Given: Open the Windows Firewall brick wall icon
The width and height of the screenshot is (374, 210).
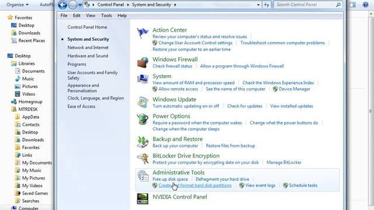Looking at the screenshot, I should (x=143, y=62).
